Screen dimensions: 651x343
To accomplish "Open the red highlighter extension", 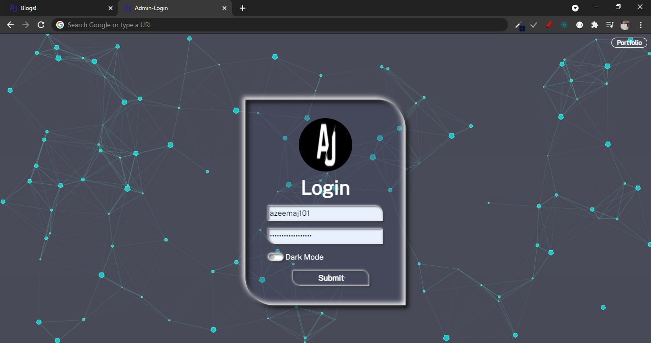I will tap(549, 25).
